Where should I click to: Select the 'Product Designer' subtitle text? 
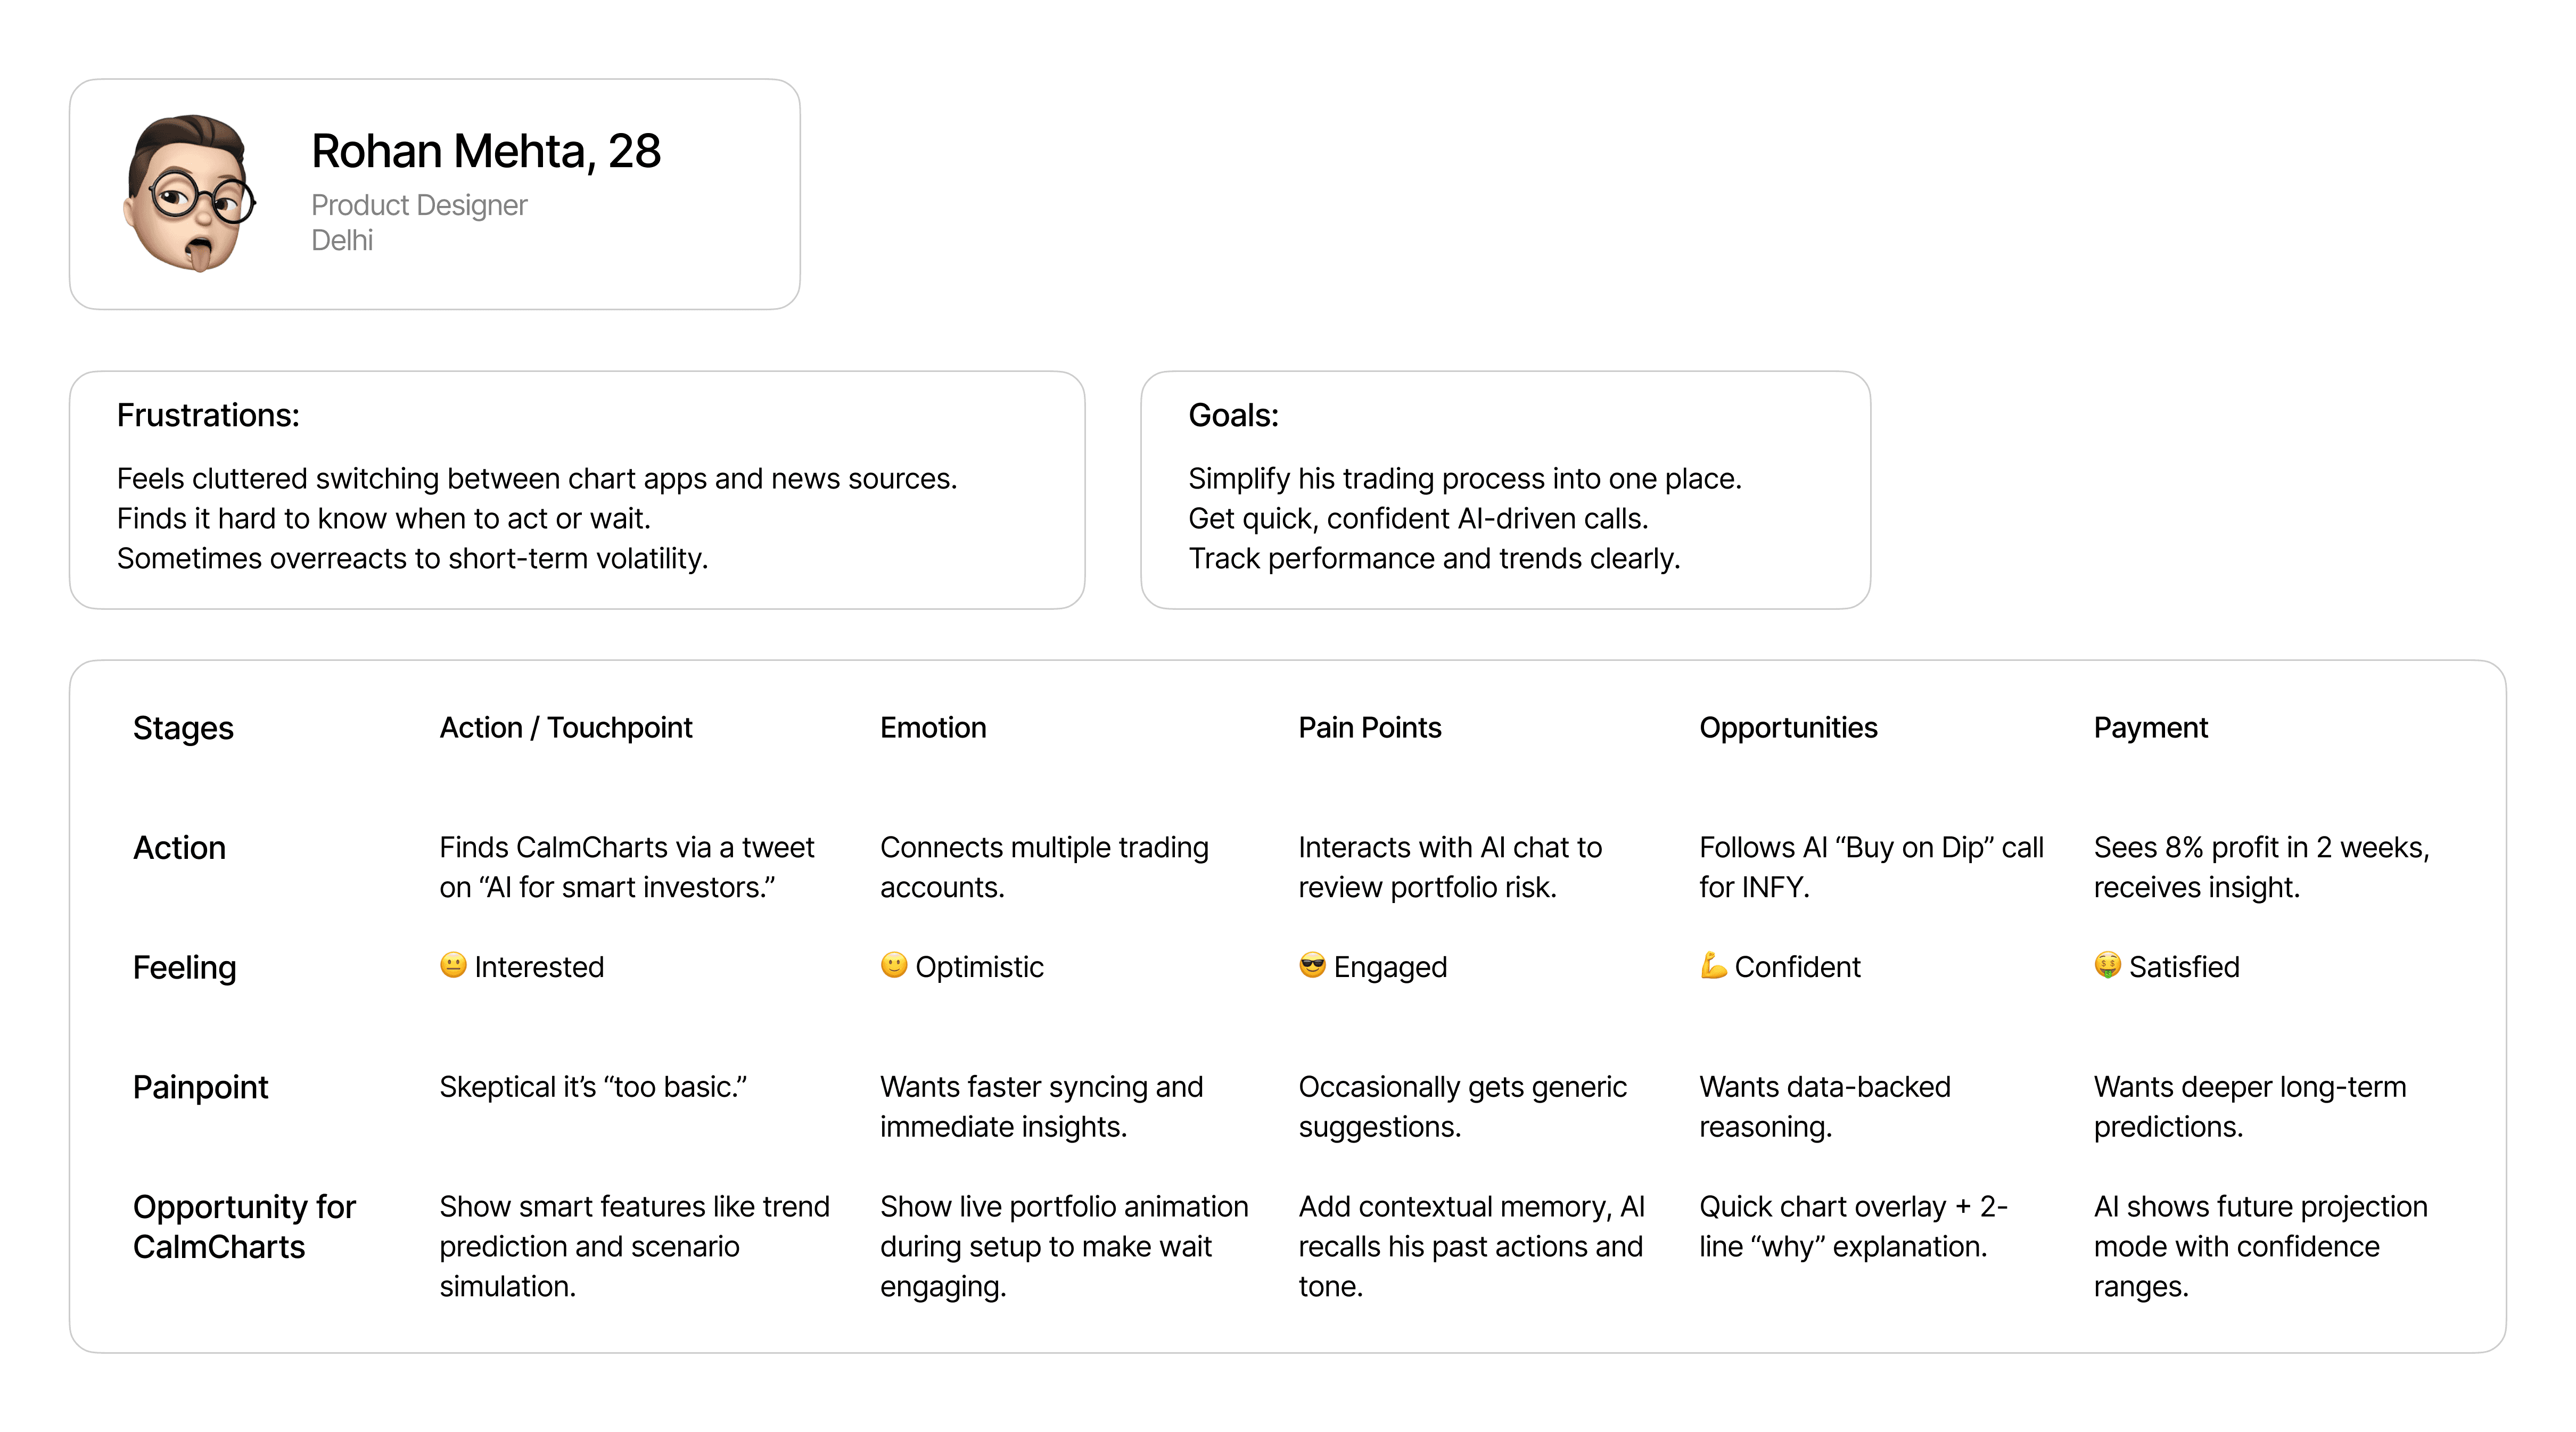click(419, 205)
